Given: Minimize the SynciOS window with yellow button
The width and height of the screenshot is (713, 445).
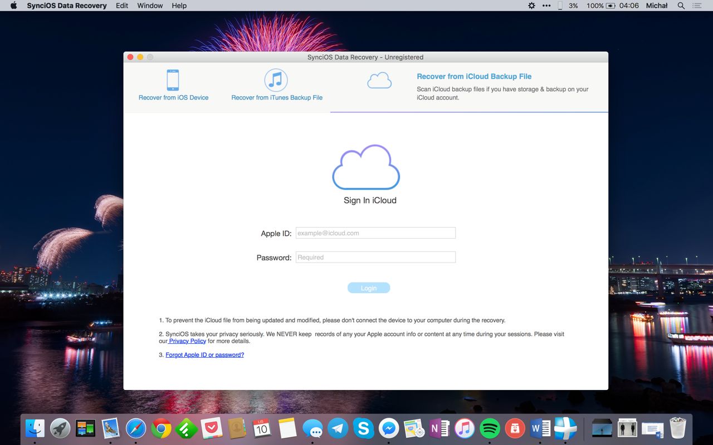Looking at the screenshot, I should [x=140, y=57].
